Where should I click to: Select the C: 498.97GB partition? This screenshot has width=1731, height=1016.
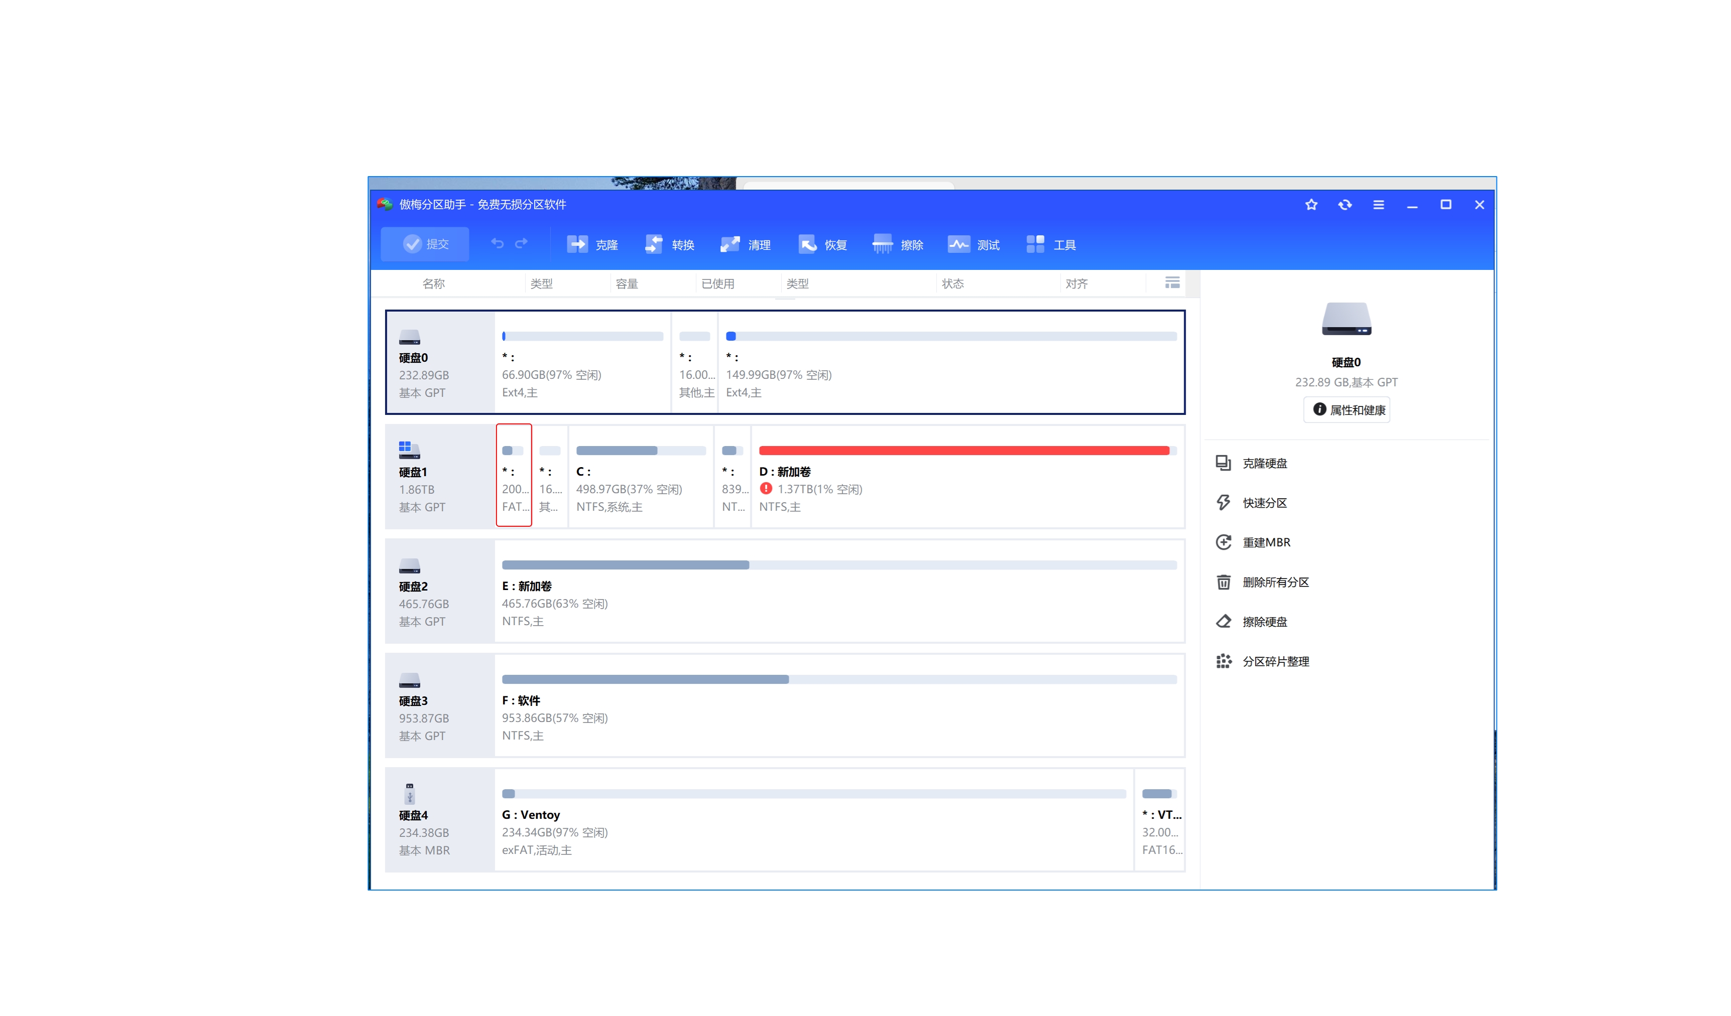point(641,477)
